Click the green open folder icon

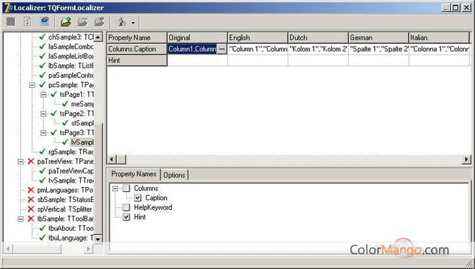click(66, 22)
